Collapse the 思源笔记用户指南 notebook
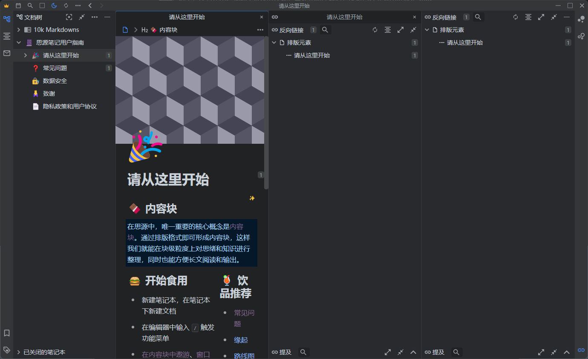 [x=19, y=43]
